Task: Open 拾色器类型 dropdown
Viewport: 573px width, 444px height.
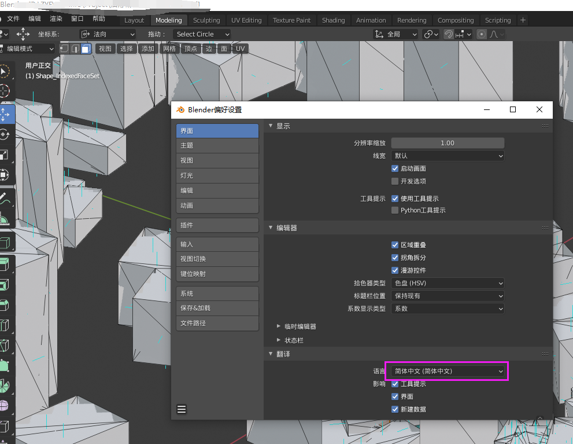Action: (448, 284)
